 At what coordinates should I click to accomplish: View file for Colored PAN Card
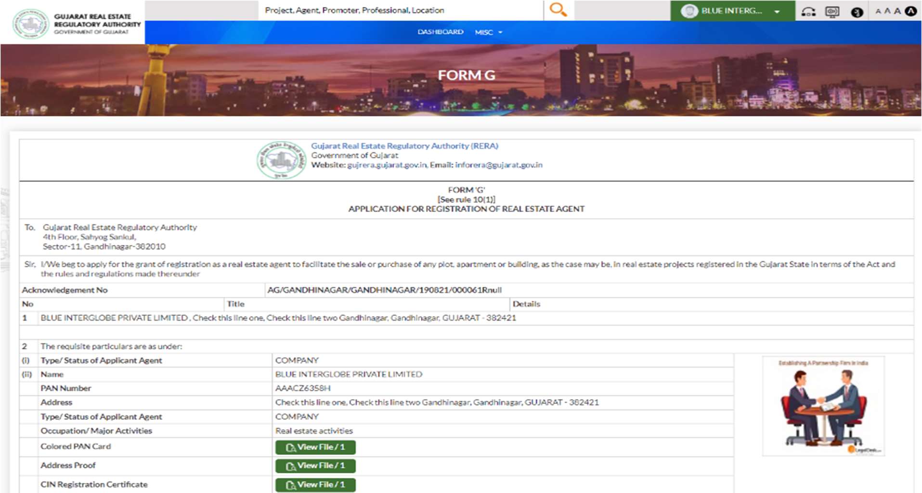315,447
